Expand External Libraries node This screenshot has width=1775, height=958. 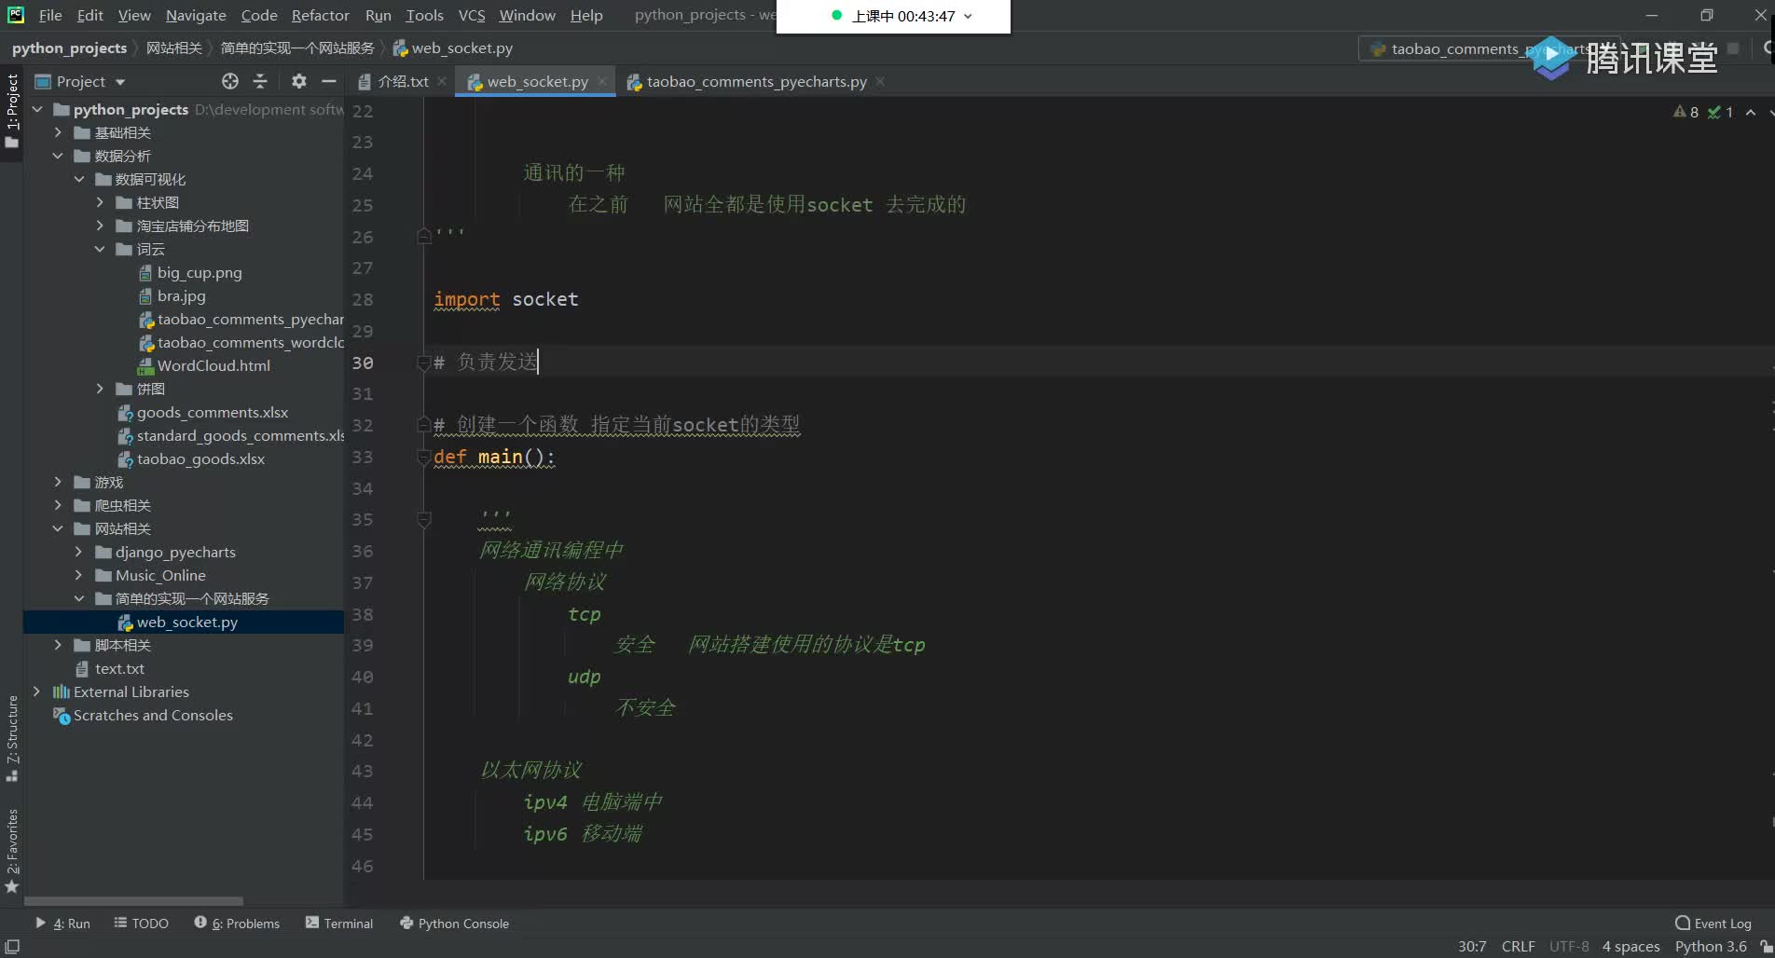point(37,691)
